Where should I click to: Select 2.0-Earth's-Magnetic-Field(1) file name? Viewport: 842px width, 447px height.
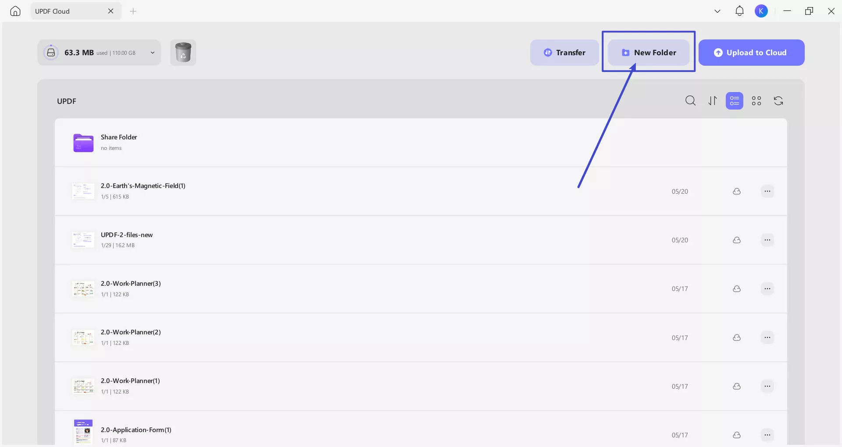(143, 186)
